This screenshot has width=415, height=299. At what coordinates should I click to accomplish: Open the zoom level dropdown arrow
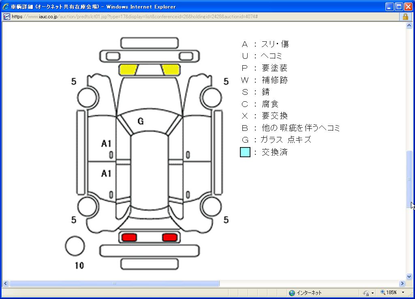(x=403, y=293)
